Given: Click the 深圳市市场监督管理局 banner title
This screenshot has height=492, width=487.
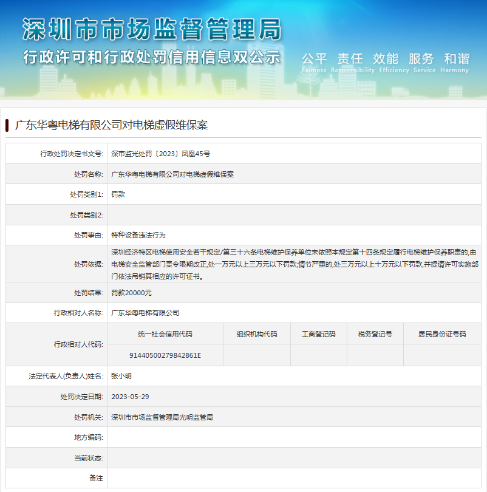Looking at the screenshot, I should [x=152, y=29].
